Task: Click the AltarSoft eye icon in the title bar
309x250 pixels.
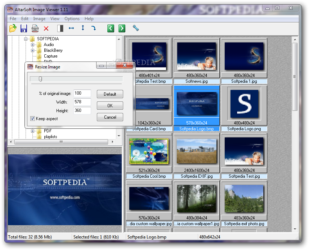Action: pos(10,9)
